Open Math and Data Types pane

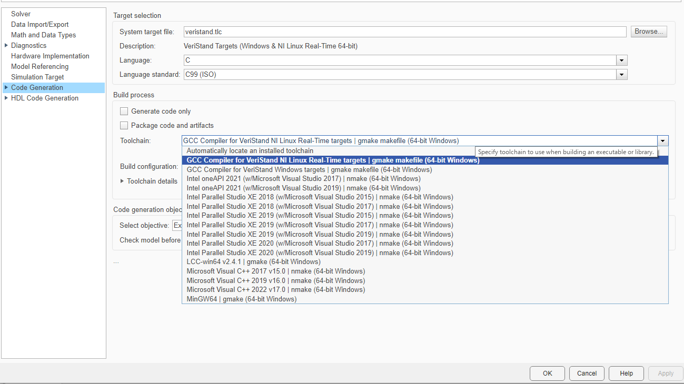(x=43, y=35)
